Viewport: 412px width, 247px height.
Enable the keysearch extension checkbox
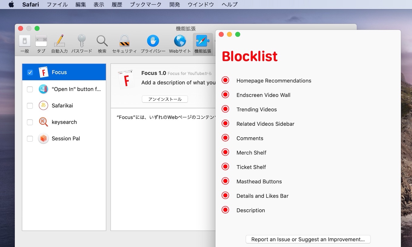pos(30,122)
